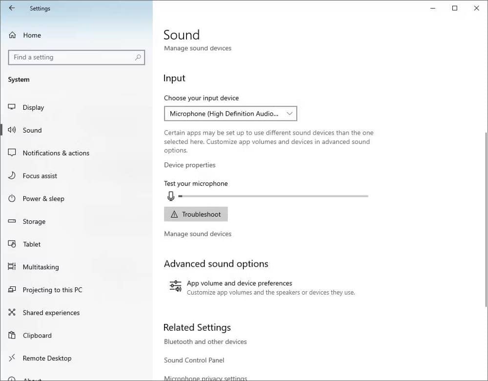Open Sound settings from the sidebar
This screenshot has height=381, width=488.
click(32, 130)
